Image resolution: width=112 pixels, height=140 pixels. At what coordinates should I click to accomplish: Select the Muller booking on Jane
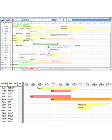[85, 108]
